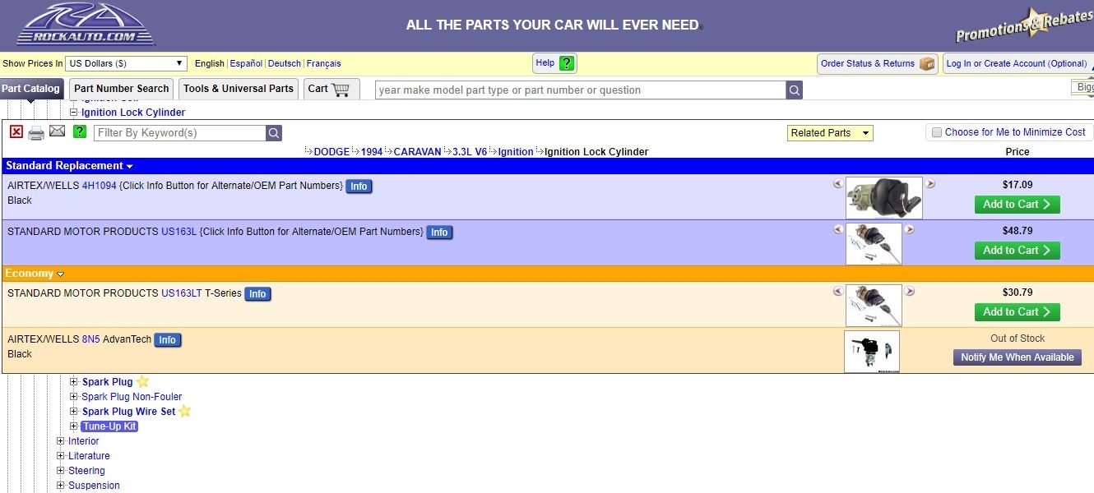Image resolution: width=1094 pixels, height=493 pixels.
Task: Click next image arrow for US163LT
Action: (x=910, y=291)
